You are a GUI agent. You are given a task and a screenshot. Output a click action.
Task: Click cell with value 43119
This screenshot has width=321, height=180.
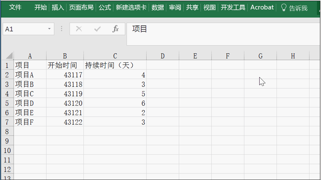click(x=65, y=94)
